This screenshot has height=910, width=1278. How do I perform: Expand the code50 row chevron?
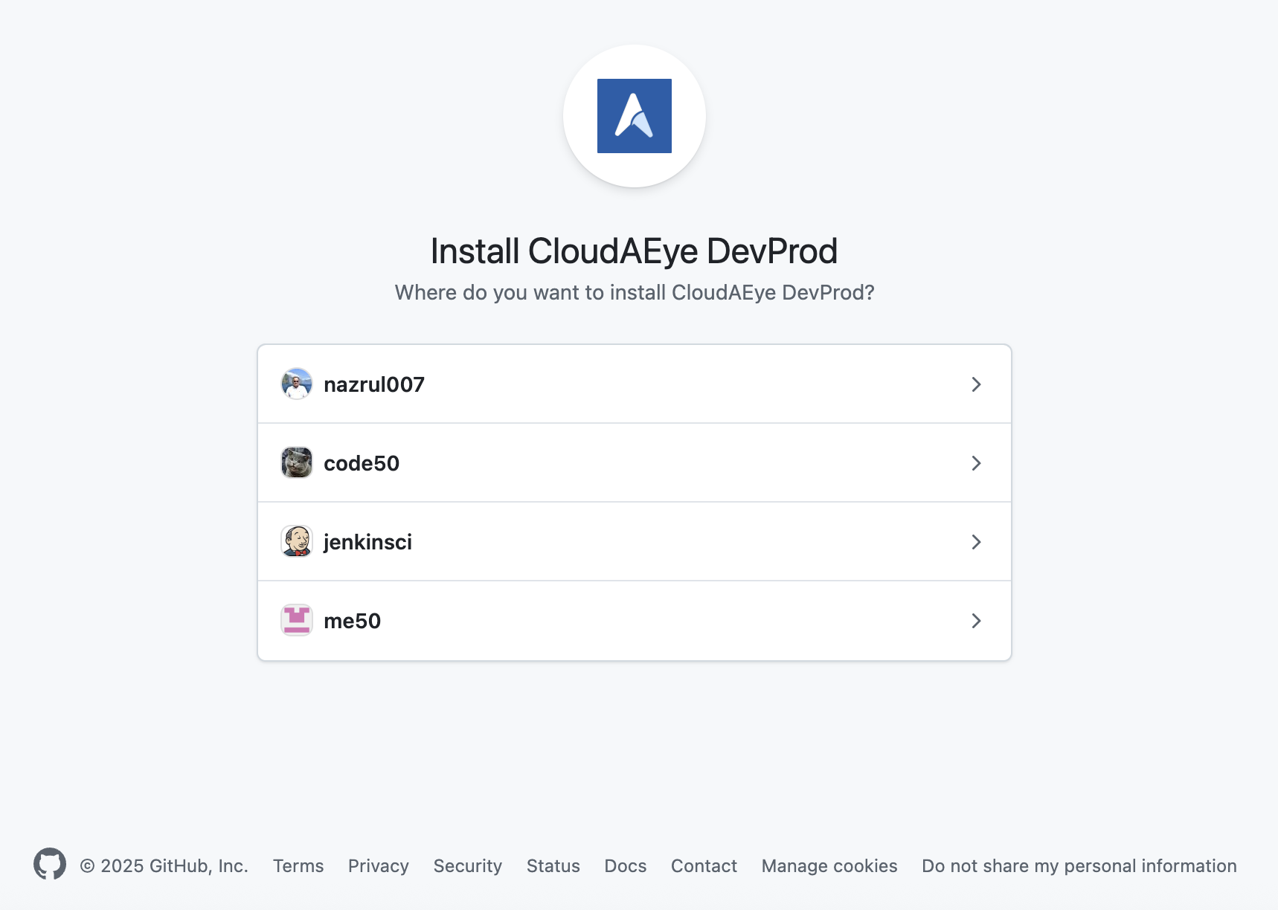976,463
